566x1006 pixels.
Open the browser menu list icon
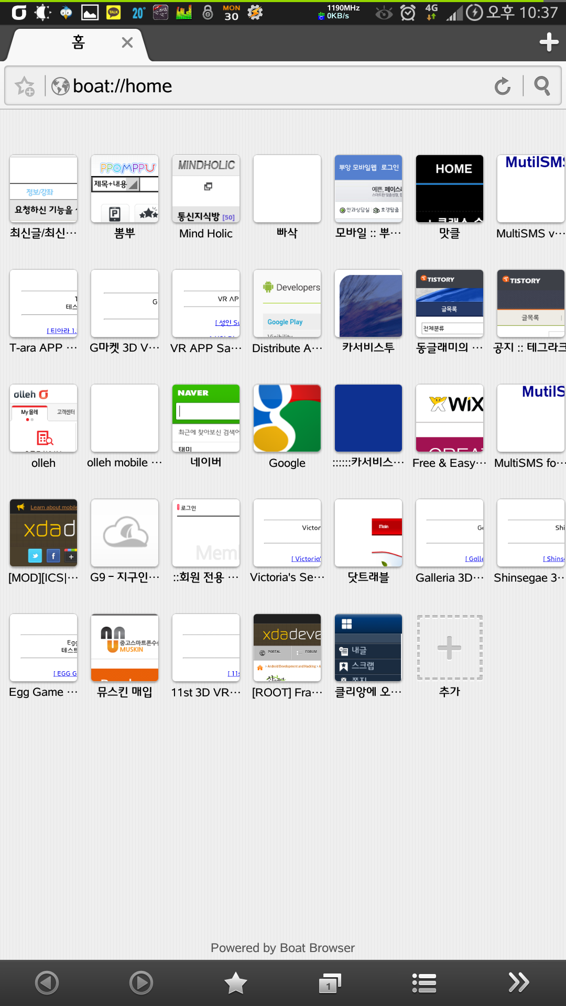tap(424, 982)
